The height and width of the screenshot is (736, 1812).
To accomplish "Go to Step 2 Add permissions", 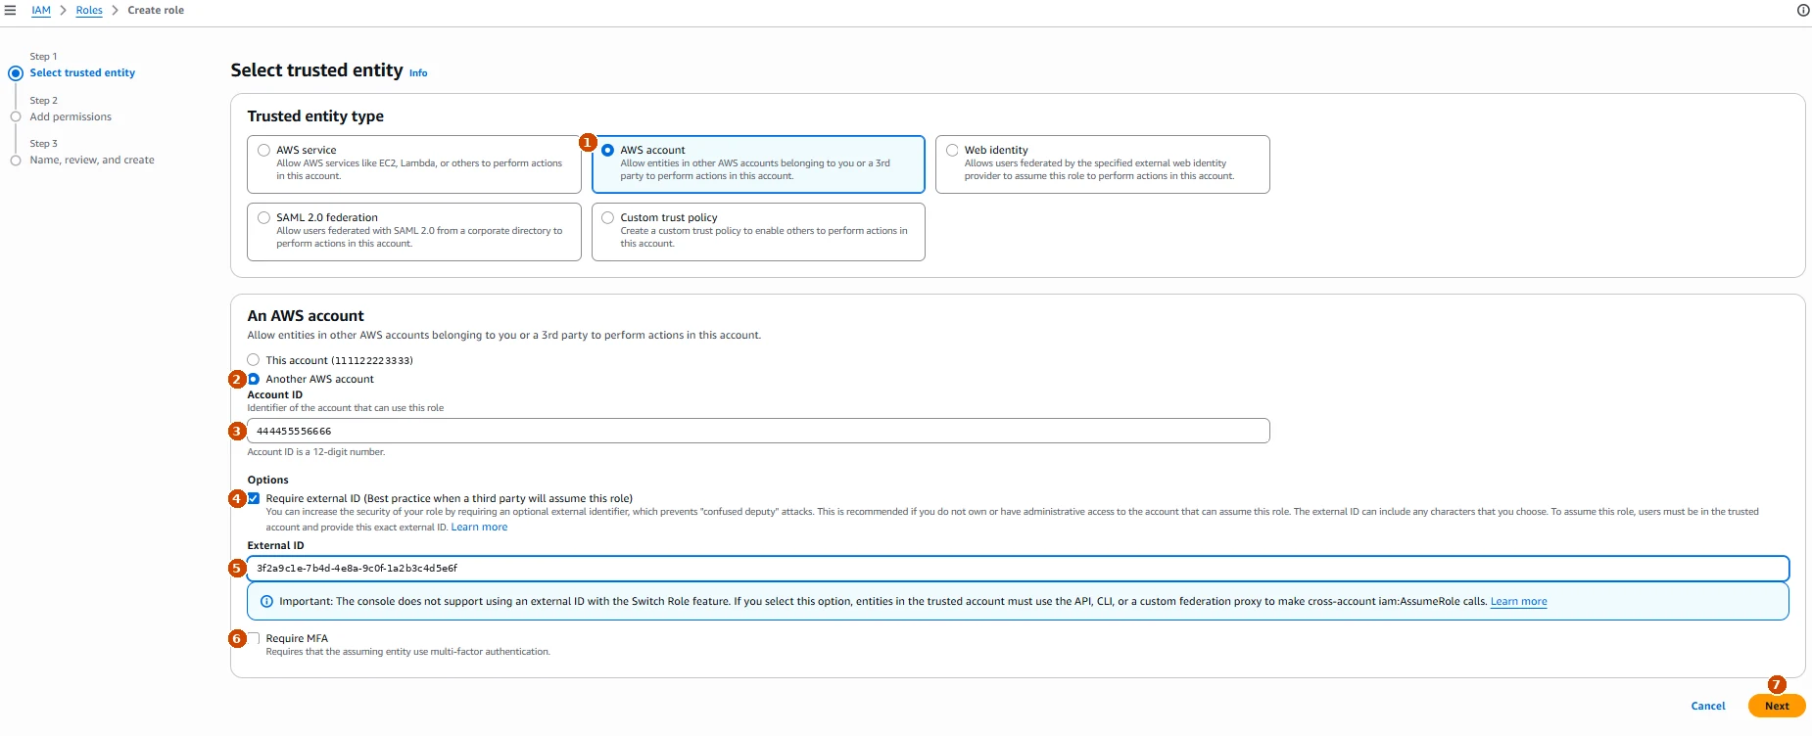I will tap(71, 116).
